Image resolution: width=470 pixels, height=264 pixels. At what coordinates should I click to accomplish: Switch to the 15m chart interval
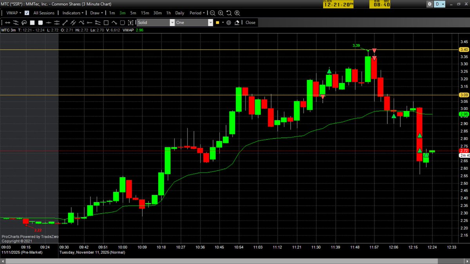point(145,13)
